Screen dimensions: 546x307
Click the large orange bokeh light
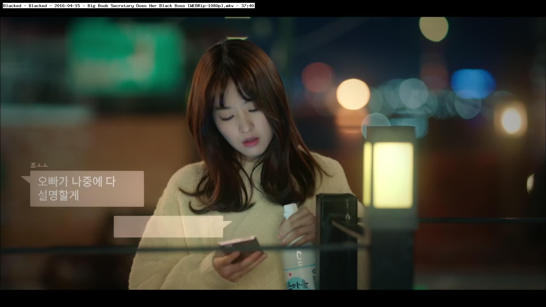point(353,94)
